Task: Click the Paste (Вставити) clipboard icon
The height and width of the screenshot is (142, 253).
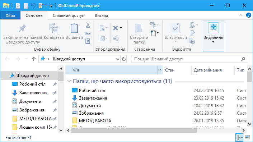Action: click(74, 28)
